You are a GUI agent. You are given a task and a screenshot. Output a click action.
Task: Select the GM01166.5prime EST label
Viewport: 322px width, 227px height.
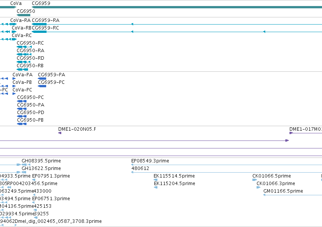coord(283,191)
